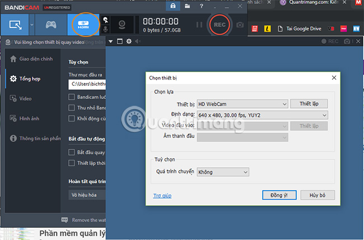Click the lock icon in Bandicam title bar
This screenshot has width=364, height=240.
click(173, 6)
